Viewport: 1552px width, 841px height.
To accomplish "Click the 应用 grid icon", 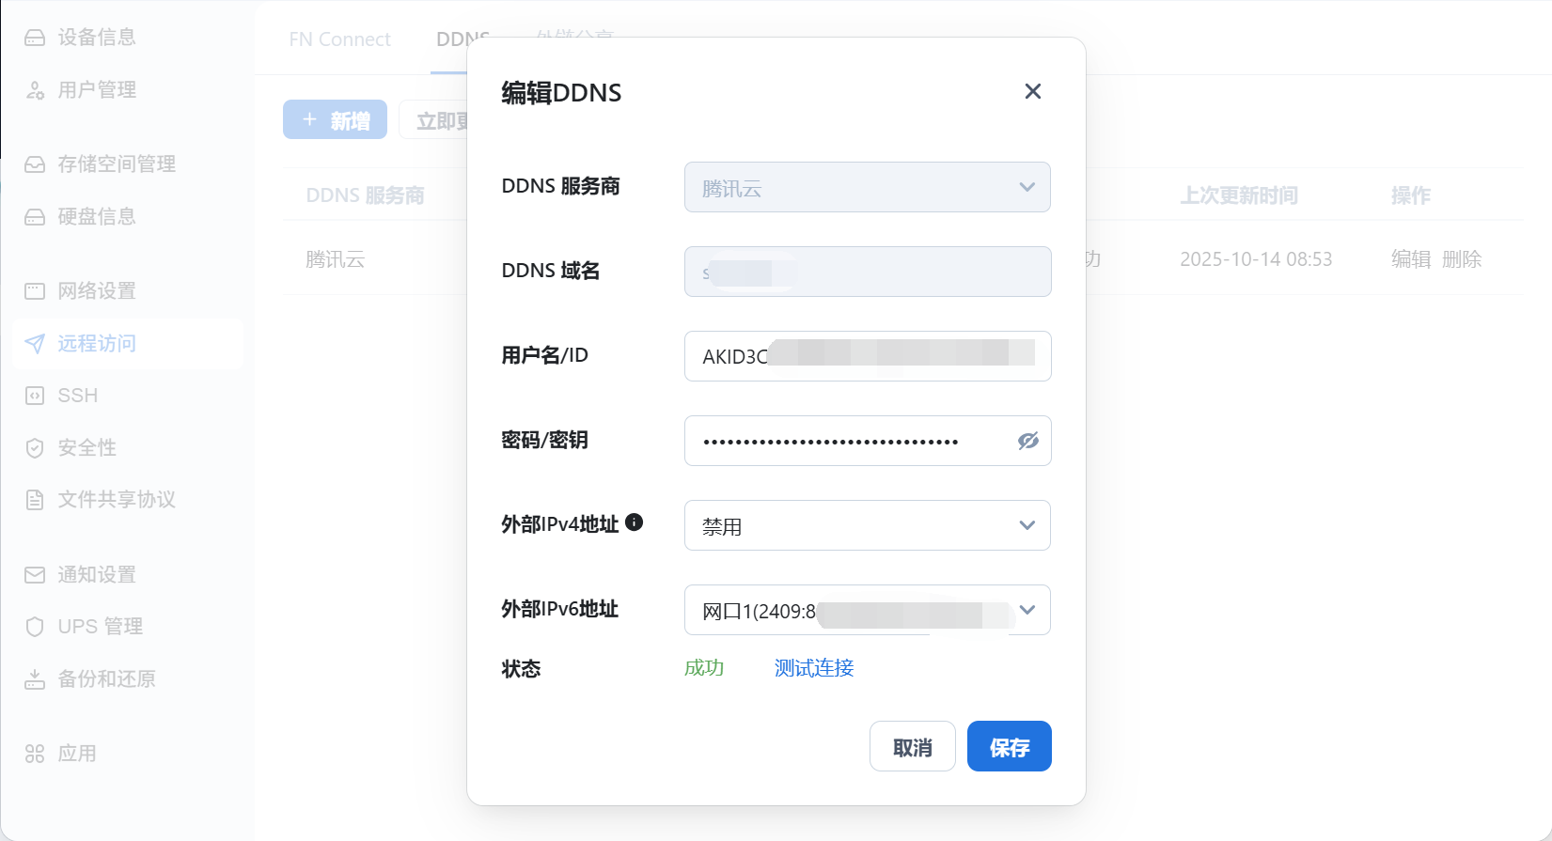I will [x=35, y=754].
